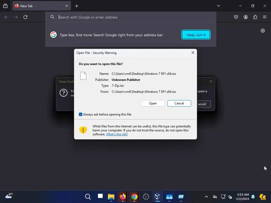Open the Extensions puzzle icon

click(255, 17)
